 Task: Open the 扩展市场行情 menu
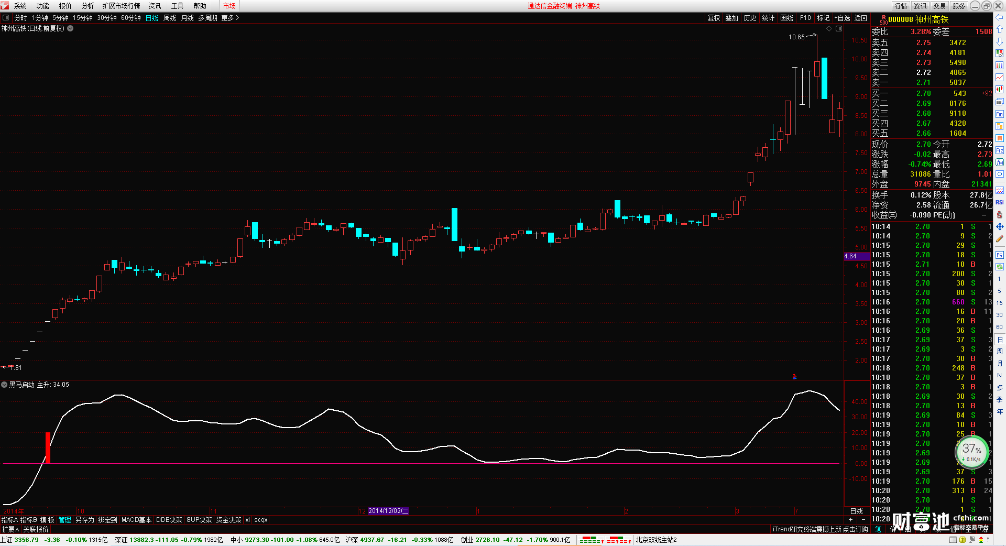[121, 6]
